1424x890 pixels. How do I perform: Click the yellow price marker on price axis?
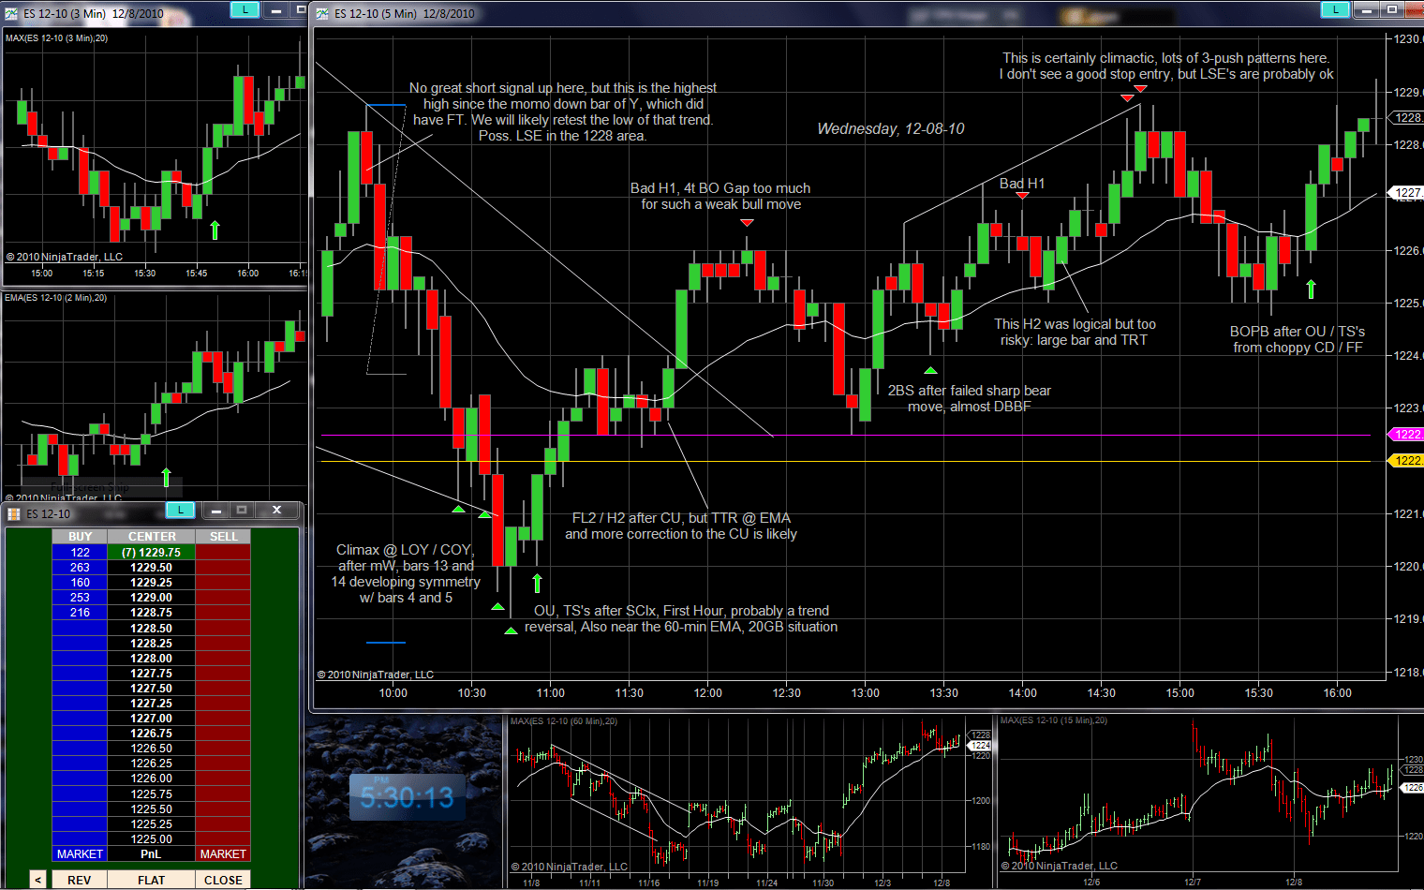(1406, 461)
